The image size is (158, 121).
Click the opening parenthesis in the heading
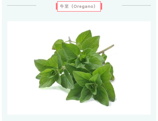pyautogui.click(x=72, y=6)
